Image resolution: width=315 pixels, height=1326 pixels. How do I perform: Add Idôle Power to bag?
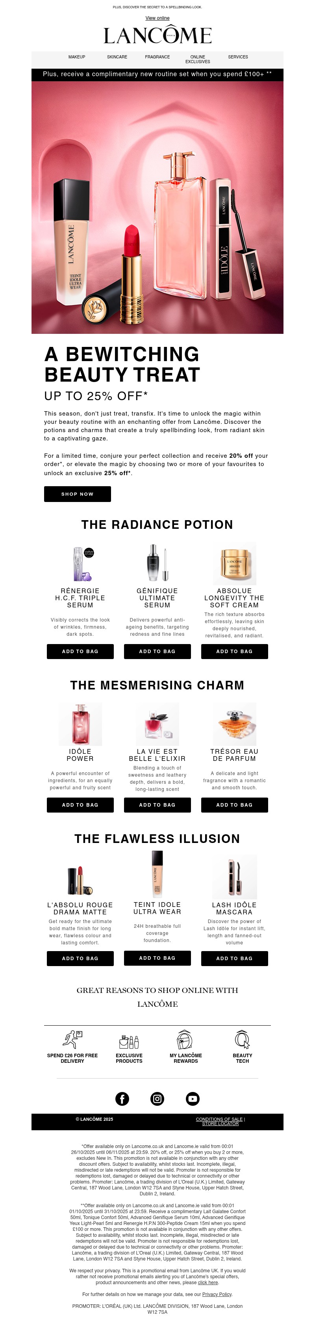click(x=80, y=805)
